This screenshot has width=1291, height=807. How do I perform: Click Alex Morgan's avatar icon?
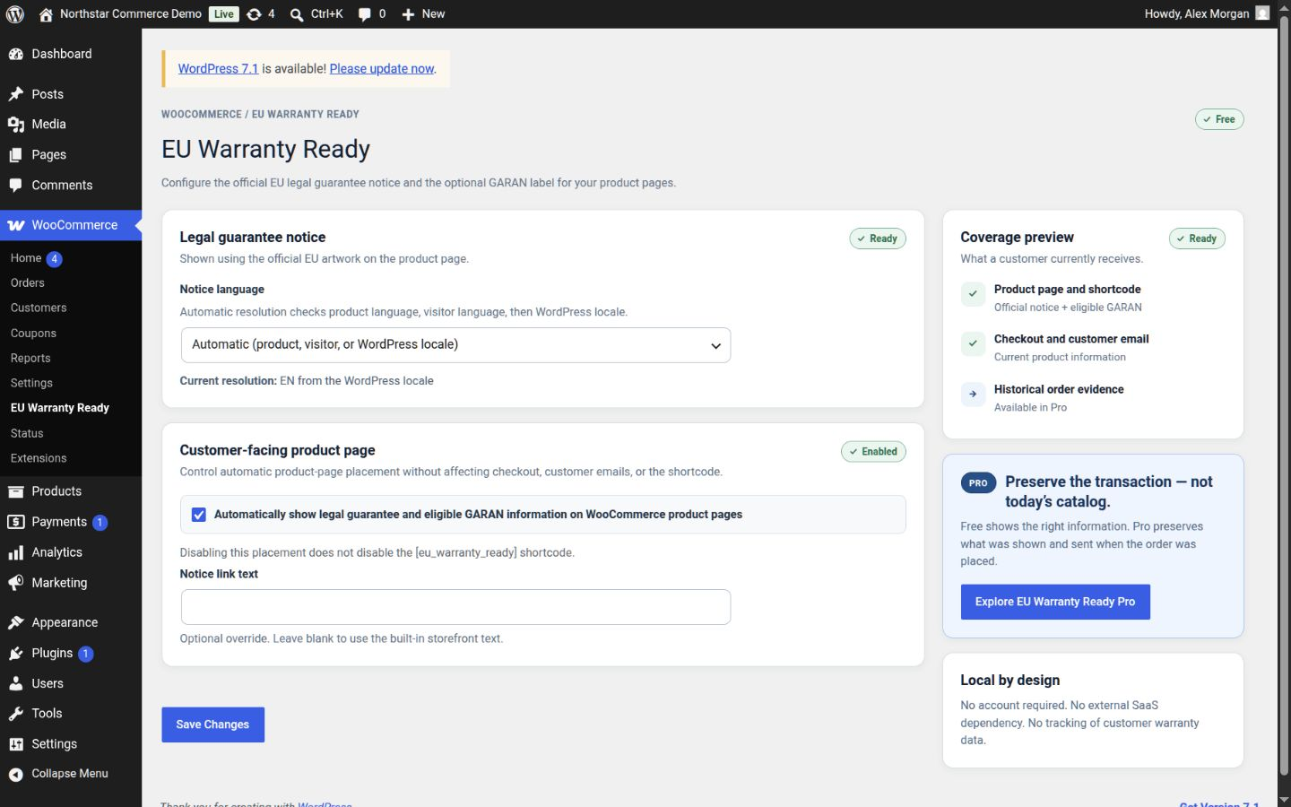click(1262, 13)
